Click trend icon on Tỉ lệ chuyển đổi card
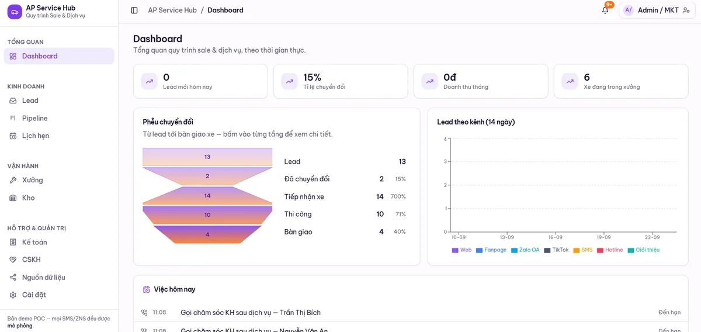This screenshot has width=701, height=332. [290, 81]
